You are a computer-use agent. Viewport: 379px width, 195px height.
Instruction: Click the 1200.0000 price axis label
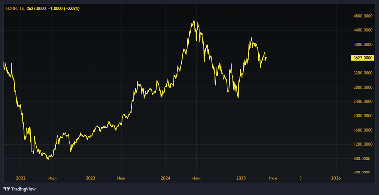pyautogui.click(x=362, y=145)
